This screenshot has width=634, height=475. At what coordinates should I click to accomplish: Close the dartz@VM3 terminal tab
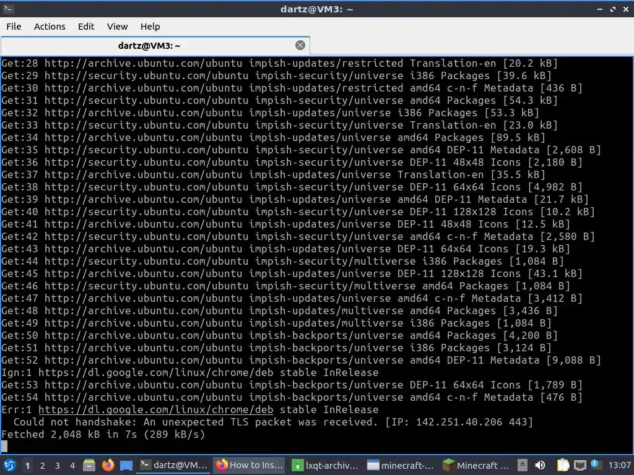point(300,45)
